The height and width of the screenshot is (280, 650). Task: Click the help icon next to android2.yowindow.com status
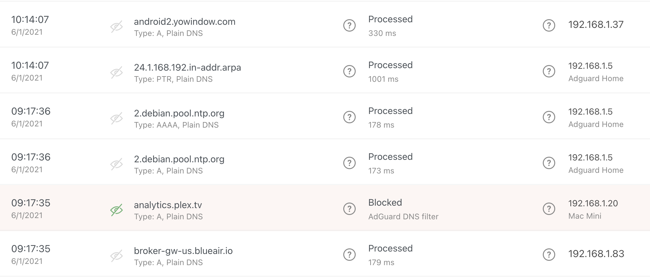(x=349, y=26)
